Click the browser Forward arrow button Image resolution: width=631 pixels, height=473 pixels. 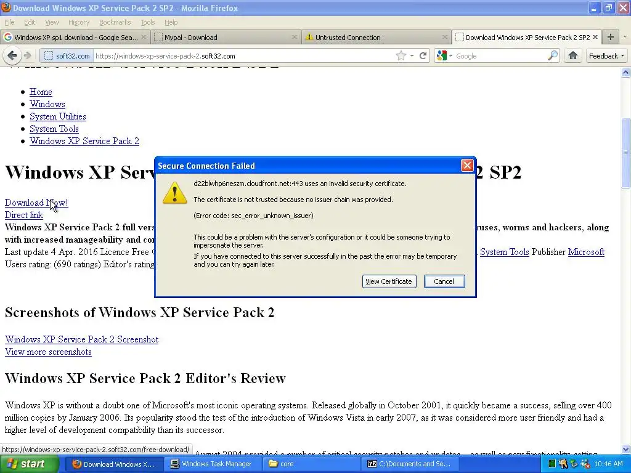point(28,55)
